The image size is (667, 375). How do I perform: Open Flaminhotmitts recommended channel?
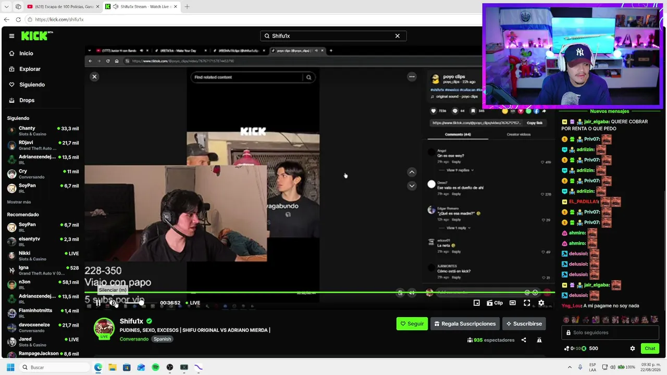tap(43, 313)
